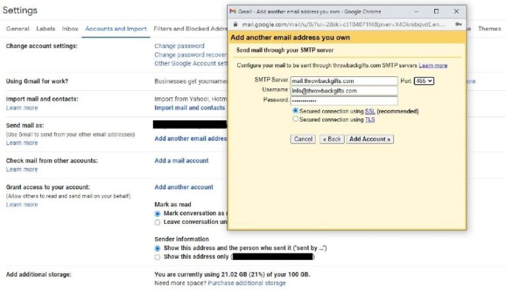This screenshot has height=293, width=506.
Task: Open the General settings tab
Action: (18, 29)
